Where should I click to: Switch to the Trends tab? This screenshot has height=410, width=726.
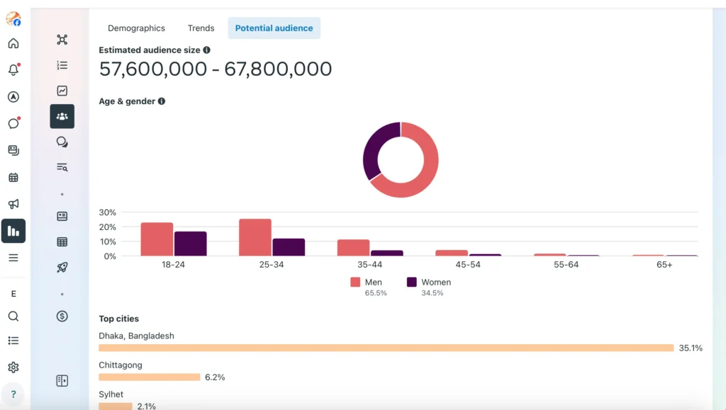click(201, 28)
